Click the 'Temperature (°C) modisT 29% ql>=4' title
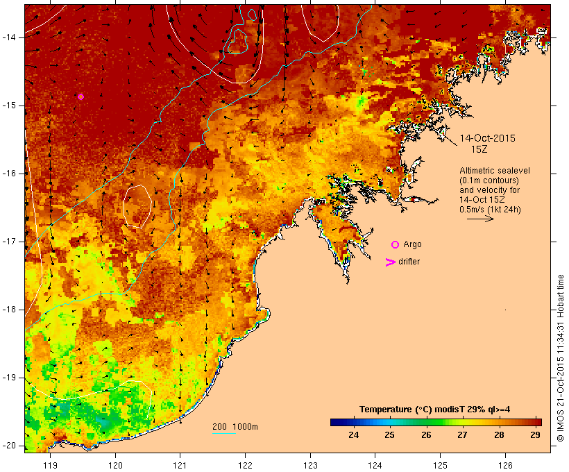The width and height of the screenshot is (569, 472). (x=435, y=410)
